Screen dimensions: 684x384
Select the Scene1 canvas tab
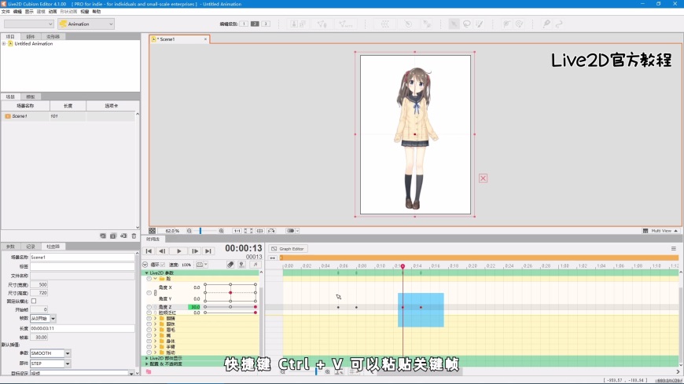coord(179,39)
